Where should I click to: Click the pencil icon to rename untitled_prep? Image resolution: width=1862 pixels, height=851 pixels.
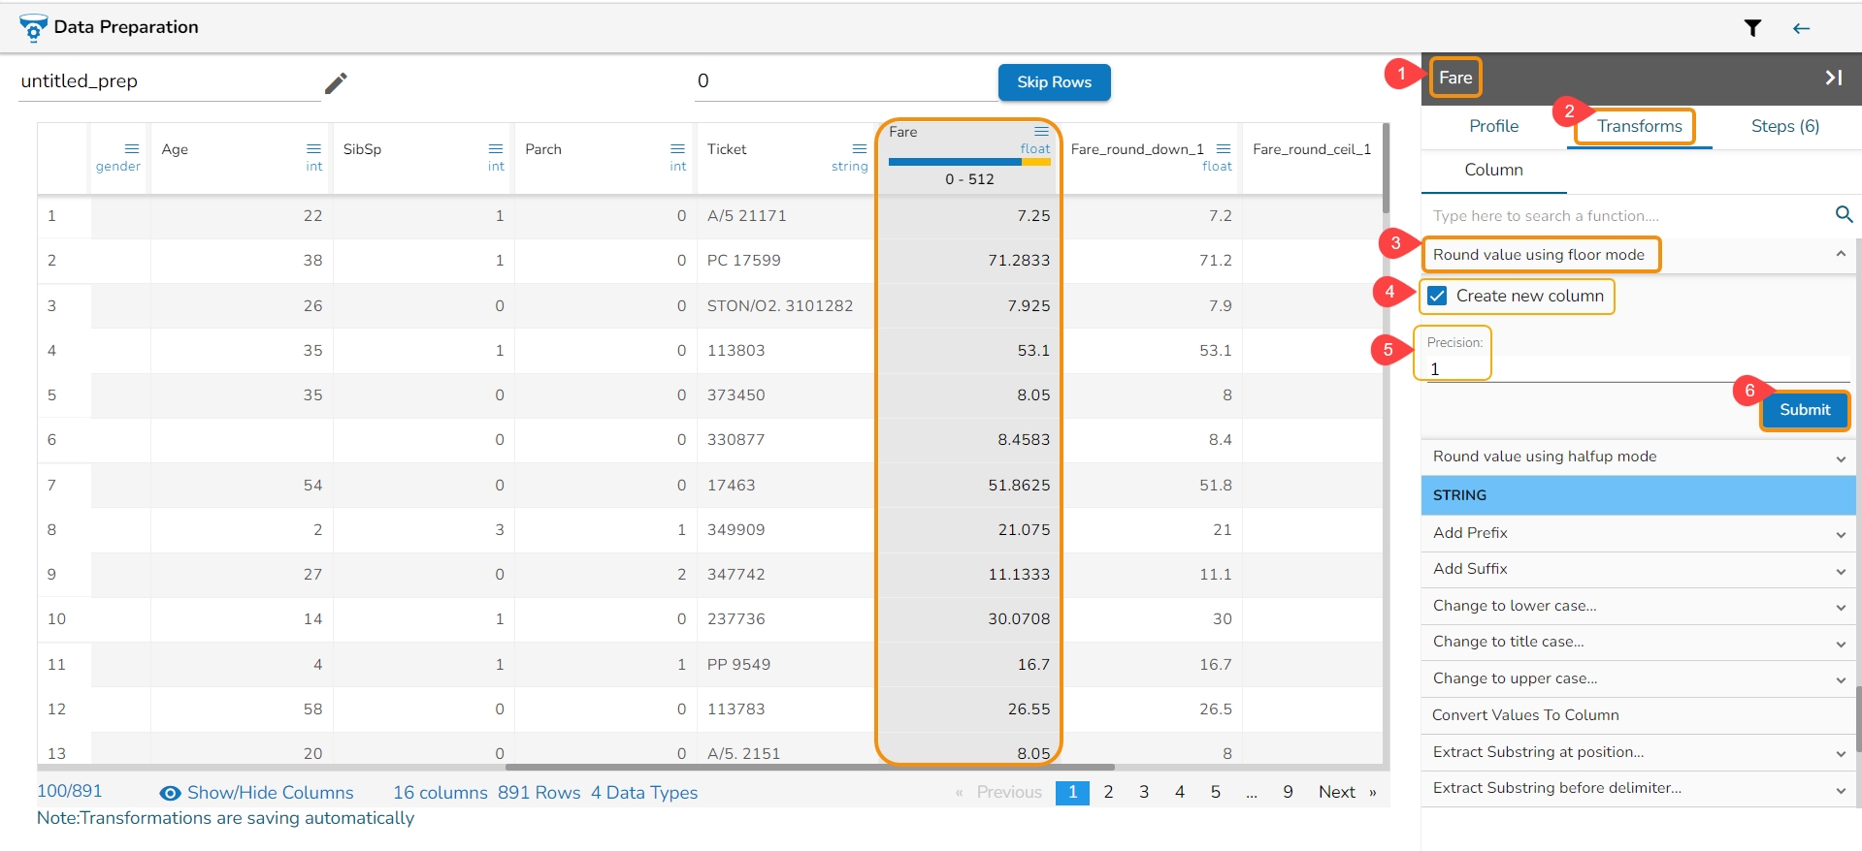point(336,83)
